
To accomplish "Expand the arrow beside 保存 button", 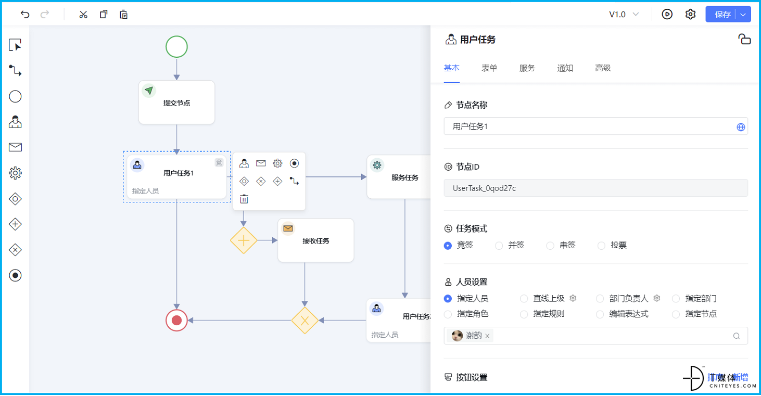I will click(x=743, y=15).
